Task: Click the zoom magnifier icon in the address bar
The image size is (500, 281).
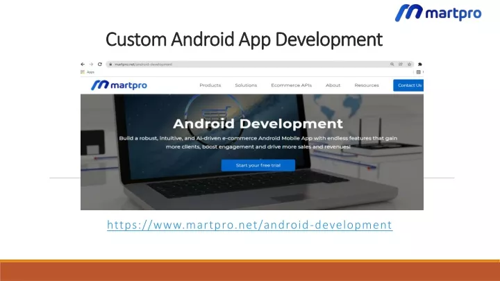Action: [392, 65]
